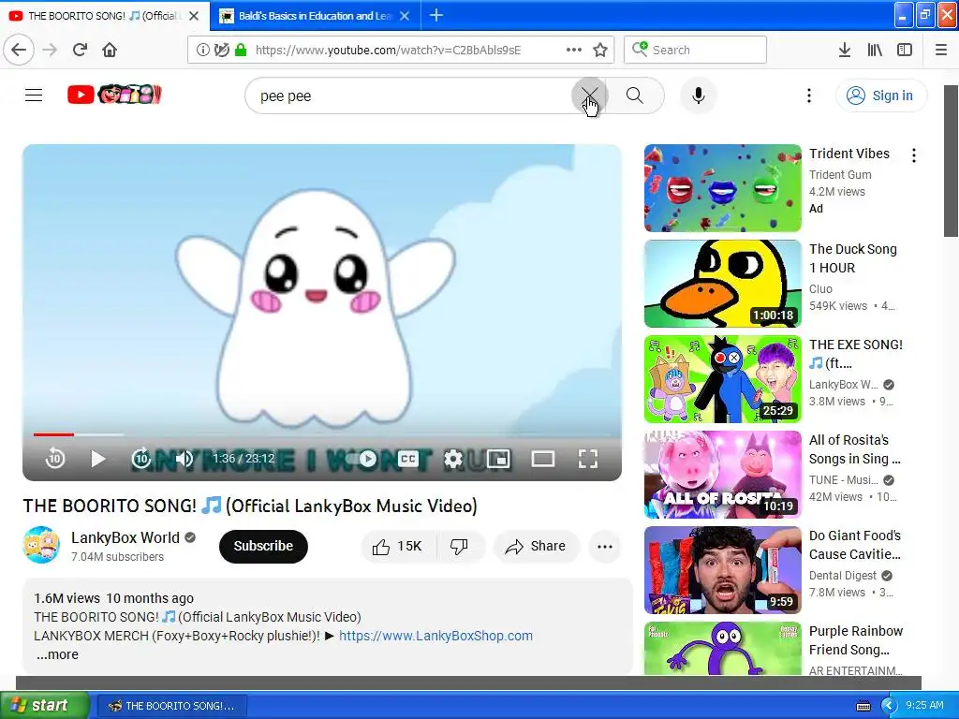Open the LankyBox World channel name link
The width and height of the screenshot is (959, 719).
[x=125, y=537]
